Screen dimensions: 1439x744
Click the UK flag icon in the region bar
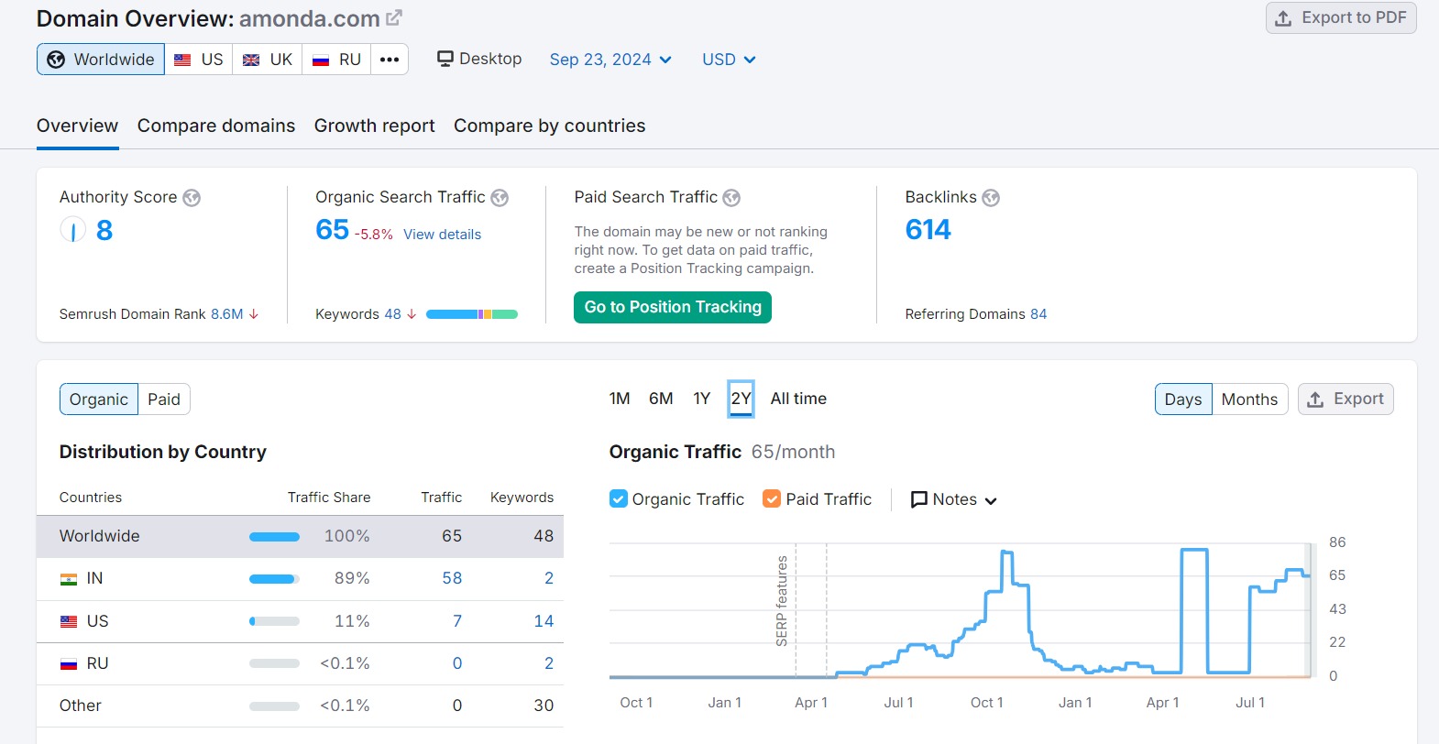coord(251,60)
